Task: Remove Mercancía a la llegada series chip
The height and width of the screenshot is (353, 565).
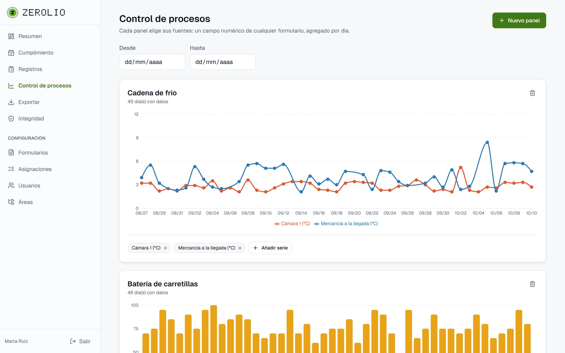Action: point(240,248)
